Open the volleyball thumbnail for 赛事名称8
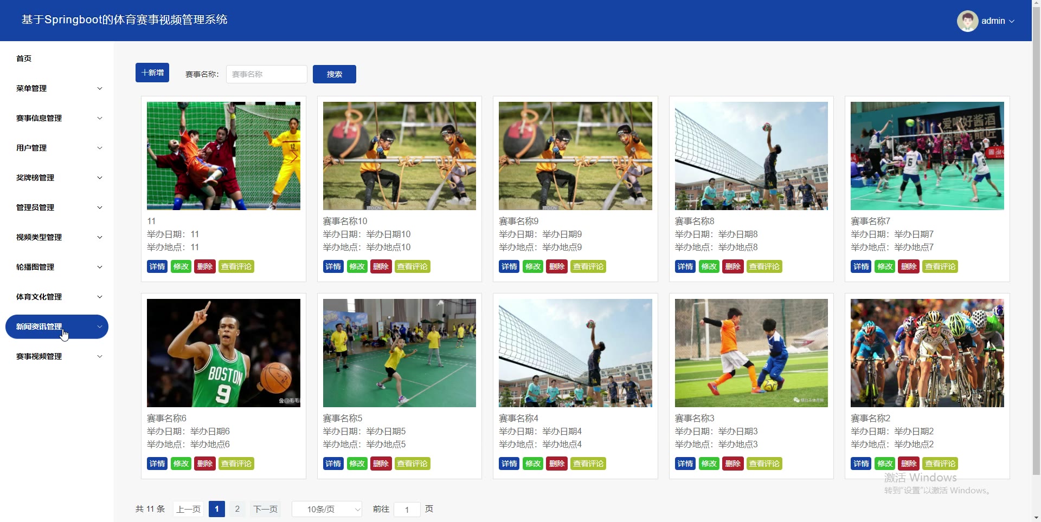 point(751,156)
